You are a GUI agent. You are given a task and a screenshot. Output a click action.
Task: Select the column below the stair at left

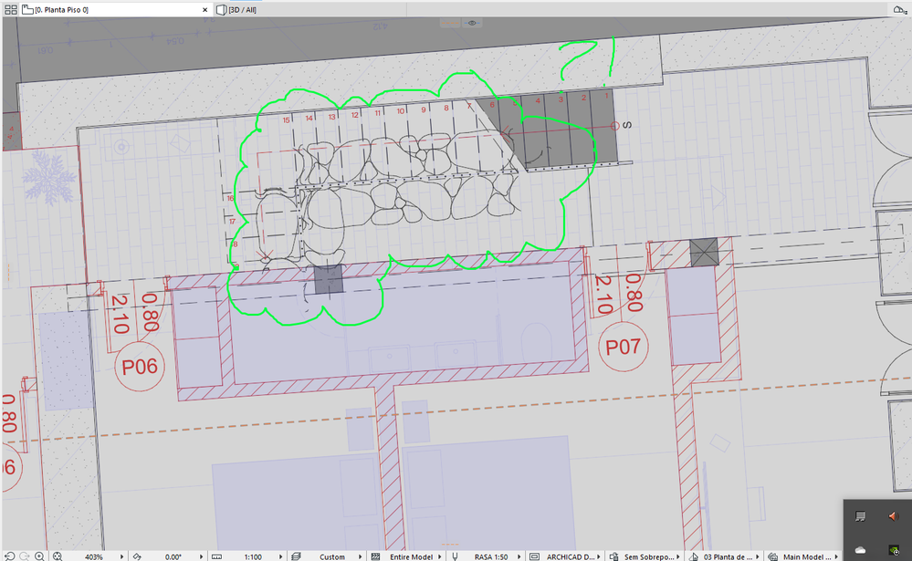click(329, 280)
